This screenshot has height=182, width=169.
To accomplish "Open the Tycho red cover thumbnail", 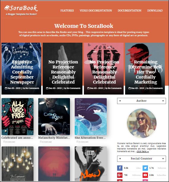I will coord(54,164).
